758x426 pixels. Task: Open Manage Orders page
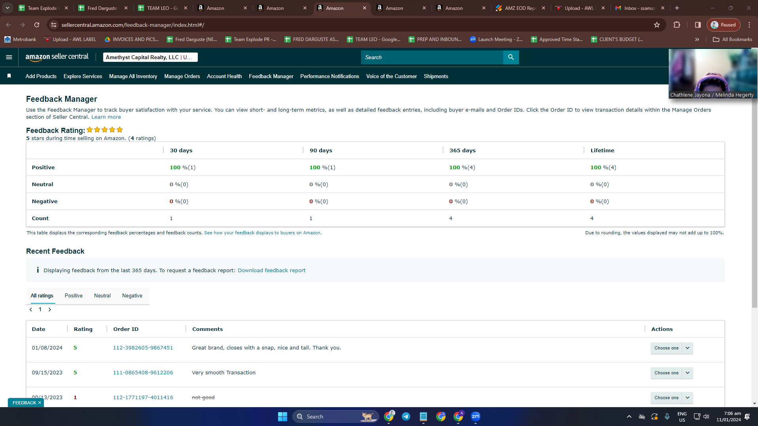tap(182, 77)
